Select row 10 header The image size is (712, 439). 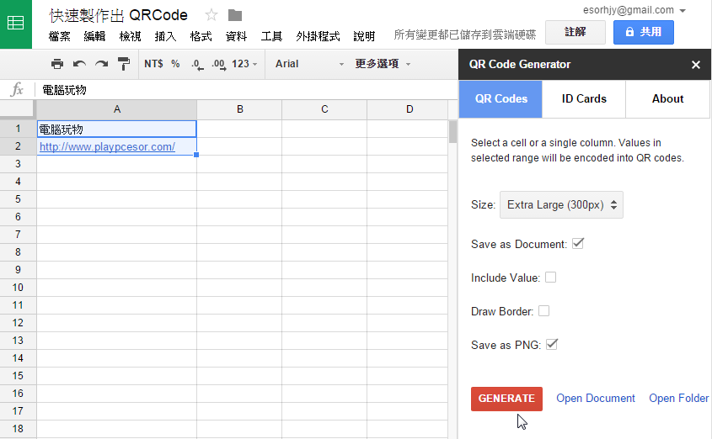tap(18, 288)
